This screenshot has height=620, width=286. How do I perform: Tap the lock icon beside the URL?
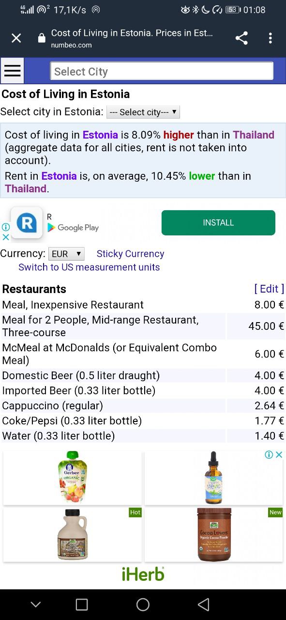pyautogui.click(x=42, y=38)
